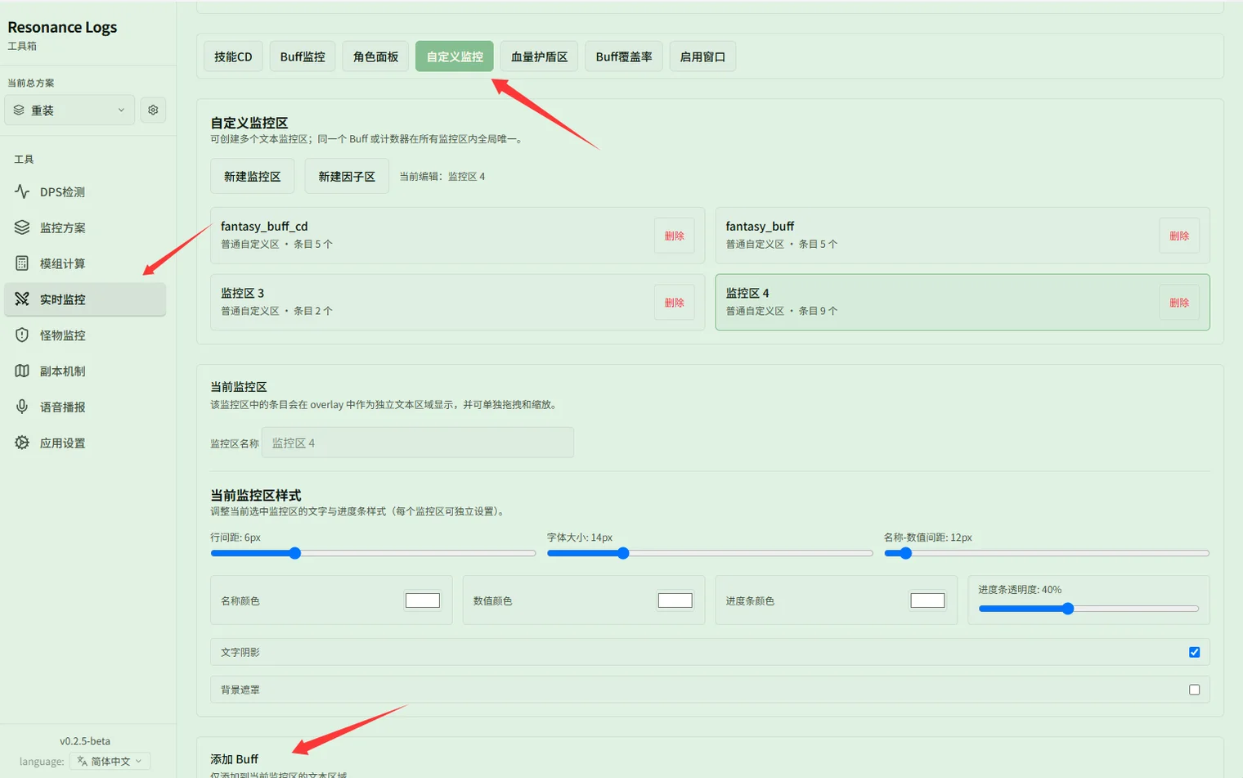This screenshot has height=778, width=1243.
Task: Adjust the 名称-数值间距 slider
Action: click(1047, 553)
